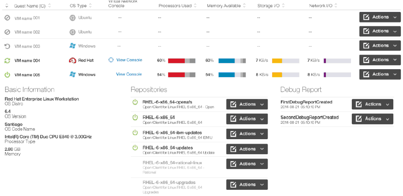Toggle power icon for RHEL-6-x86_64-ibm-updates repository

pos(135,133)
